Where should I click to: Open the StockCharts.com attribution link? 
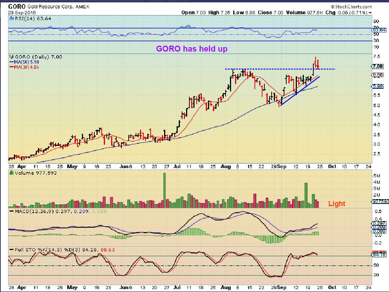352,7
